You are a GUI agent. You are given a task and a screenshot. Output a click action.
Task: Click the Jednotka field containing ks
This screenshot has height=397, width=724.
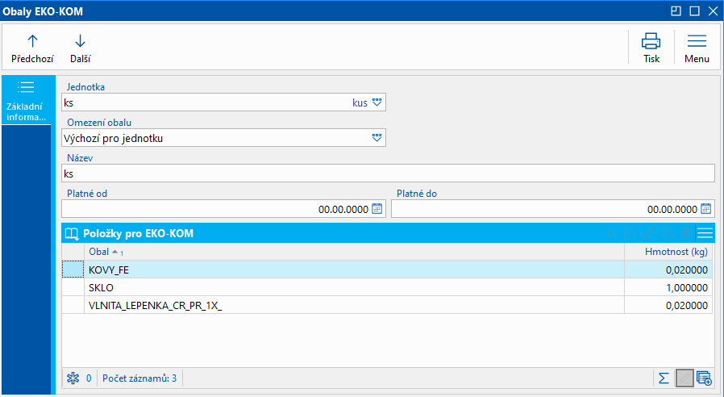click(x=223, y=102)
